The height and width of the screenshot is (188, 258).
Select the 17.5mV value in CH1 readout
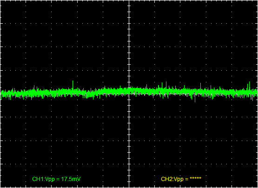[71, 179]
